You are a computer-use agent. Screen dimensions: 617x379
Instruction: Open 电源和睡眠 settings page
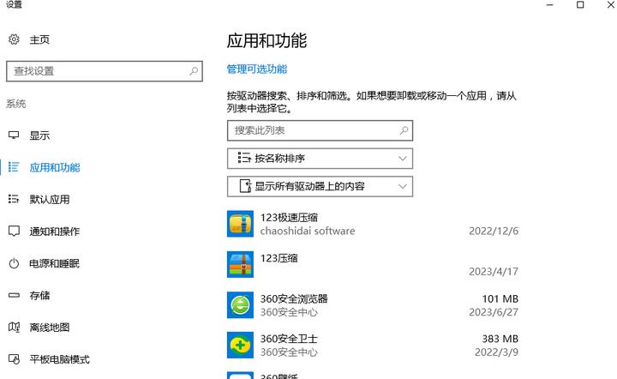coord(54,263)
